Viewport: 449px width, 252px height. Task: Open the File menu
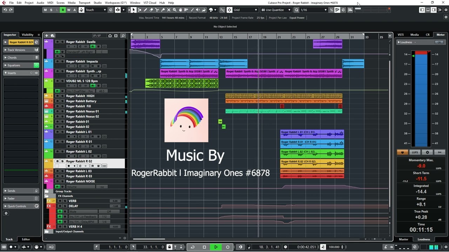[12, 2]
